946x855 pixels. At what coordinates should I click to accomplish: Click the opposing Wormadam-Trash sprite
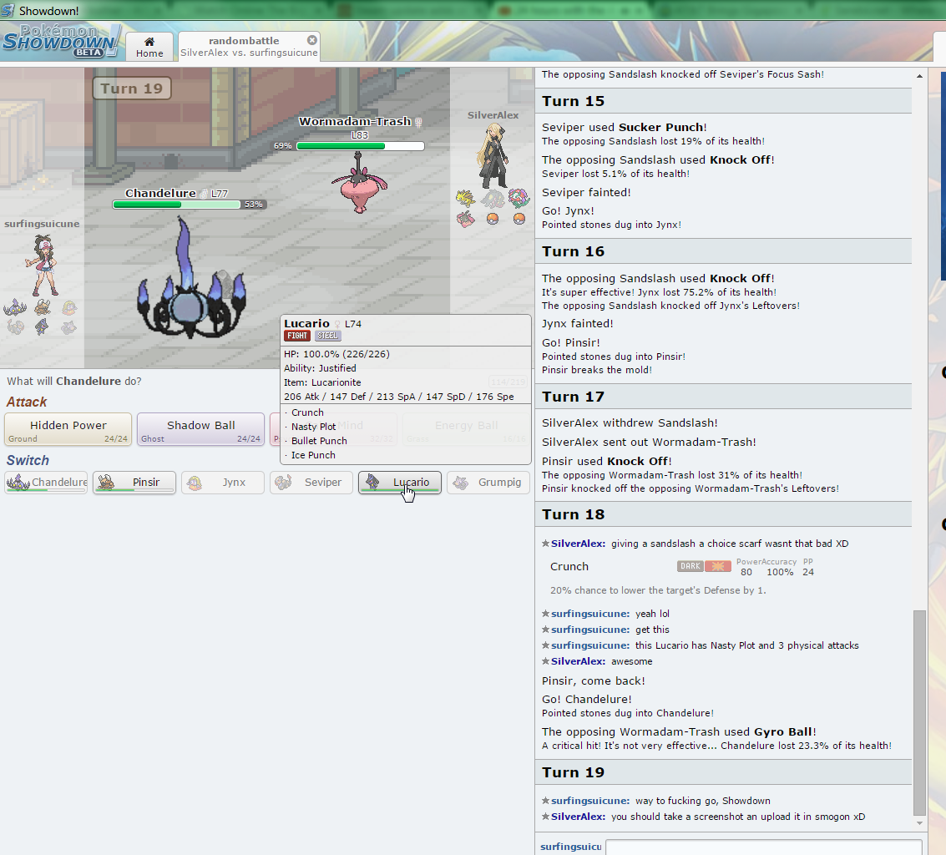point(359,183)
